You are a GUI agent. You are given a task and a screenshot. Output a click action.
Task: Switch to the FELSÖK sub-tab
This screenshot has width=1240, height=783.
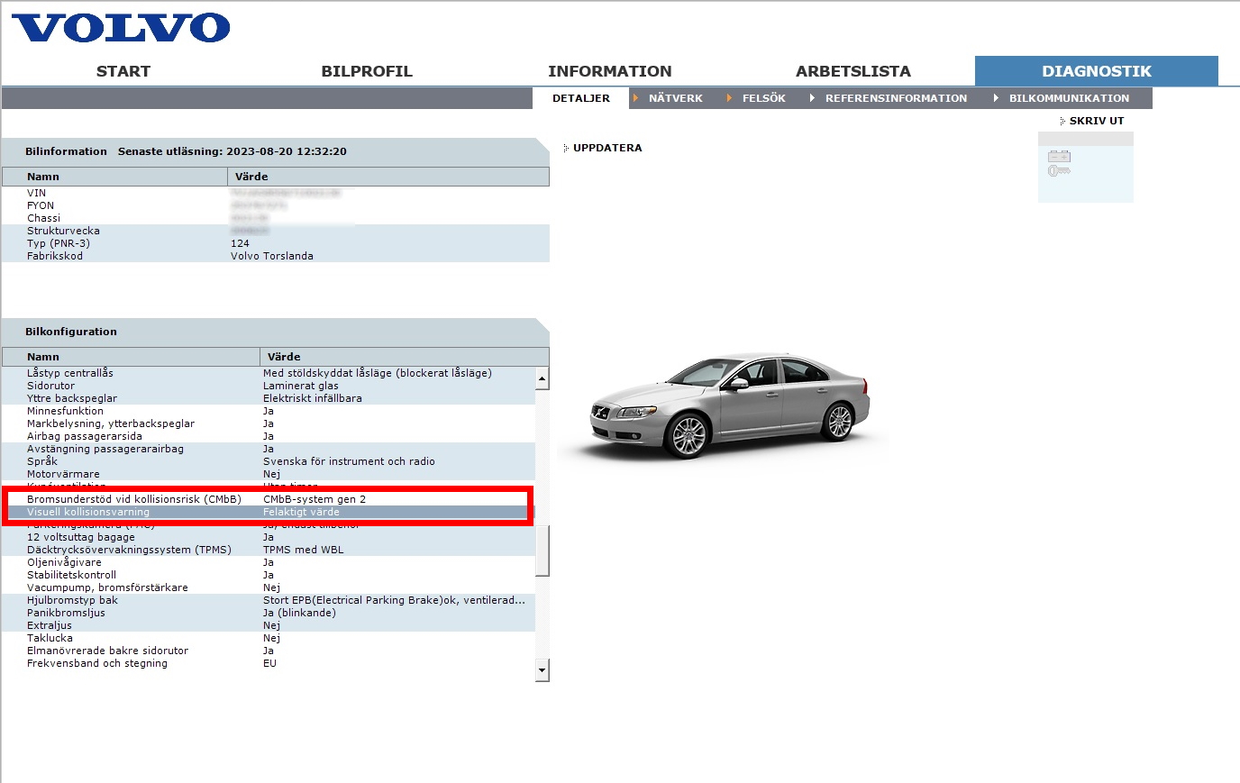click(763, 98)
